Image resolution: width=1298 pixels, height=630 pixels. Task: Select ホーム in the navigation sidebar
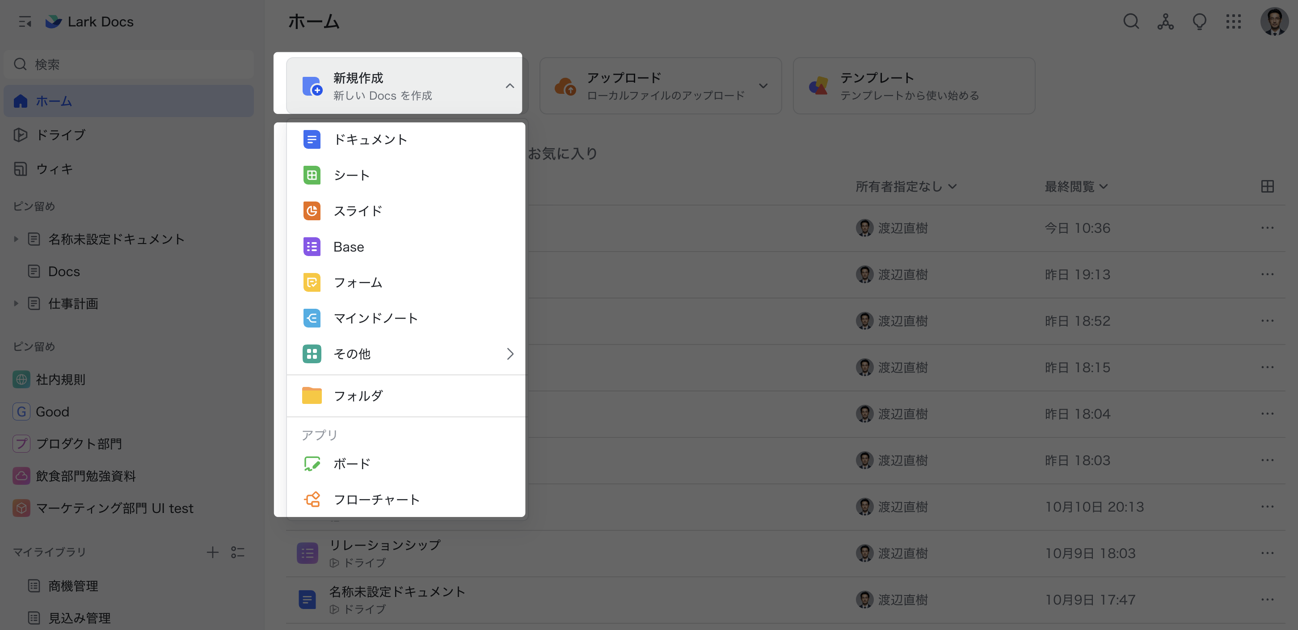pos(53,101)
